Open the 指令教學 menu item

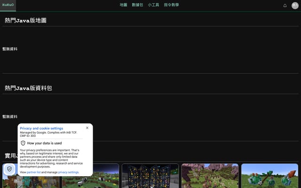click(171, 5)
